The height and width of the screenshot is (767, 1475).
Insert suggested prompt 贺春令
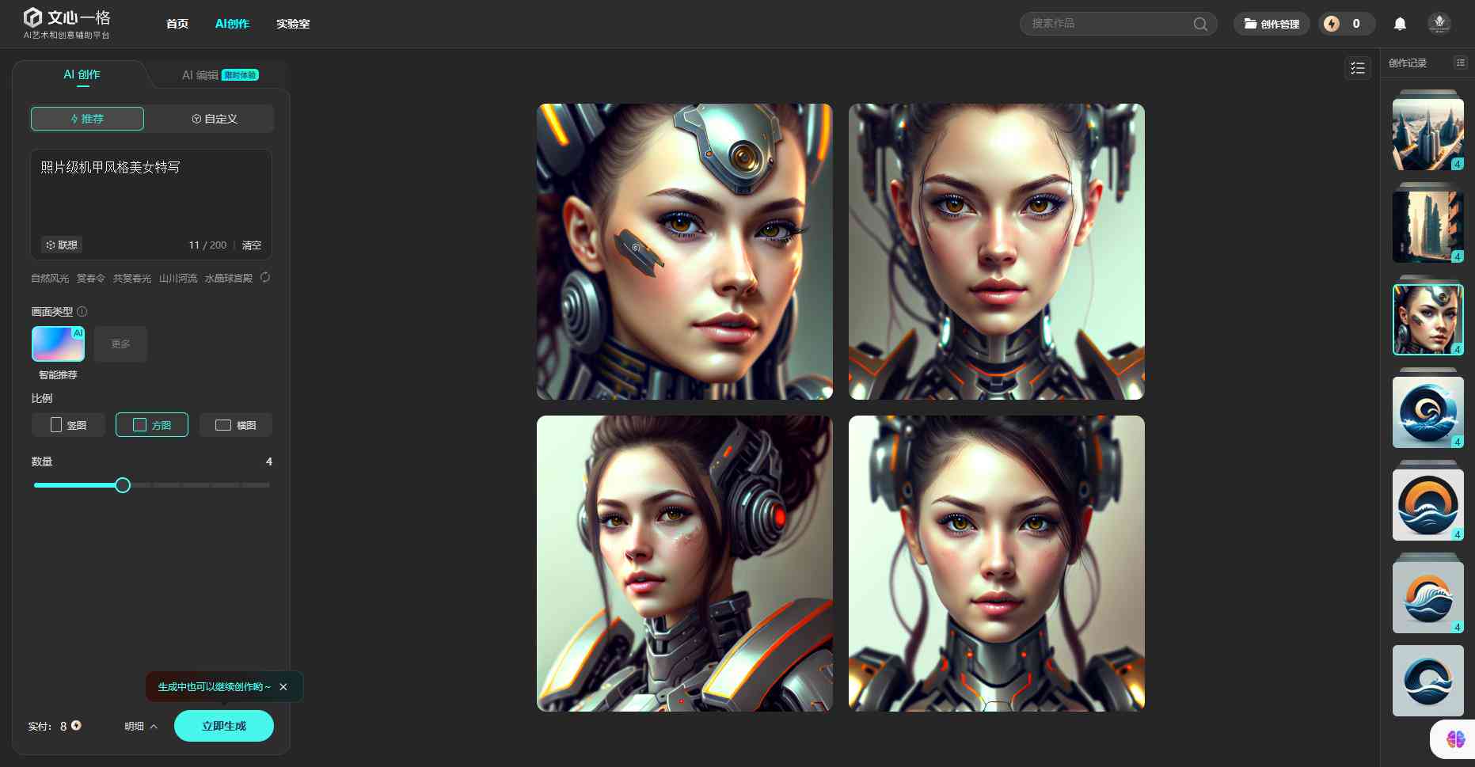pyautogui.click(x=91, y=279)
